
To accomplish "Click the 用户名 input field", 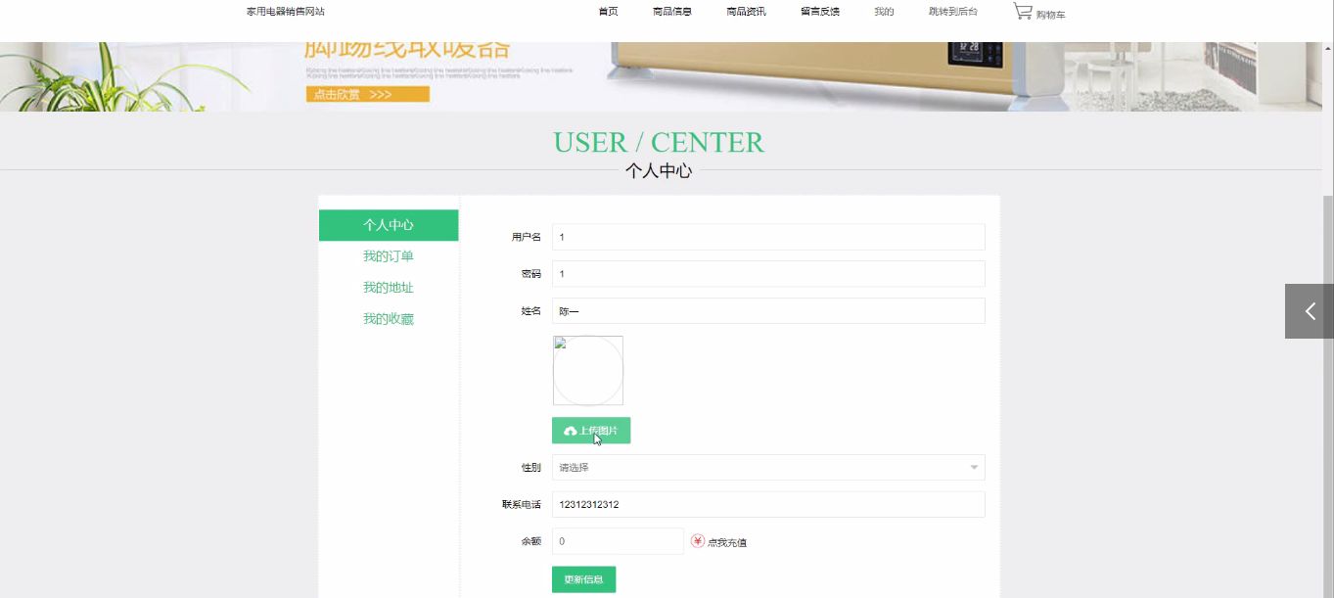I will pyautogui.click(x=768, y=237).
